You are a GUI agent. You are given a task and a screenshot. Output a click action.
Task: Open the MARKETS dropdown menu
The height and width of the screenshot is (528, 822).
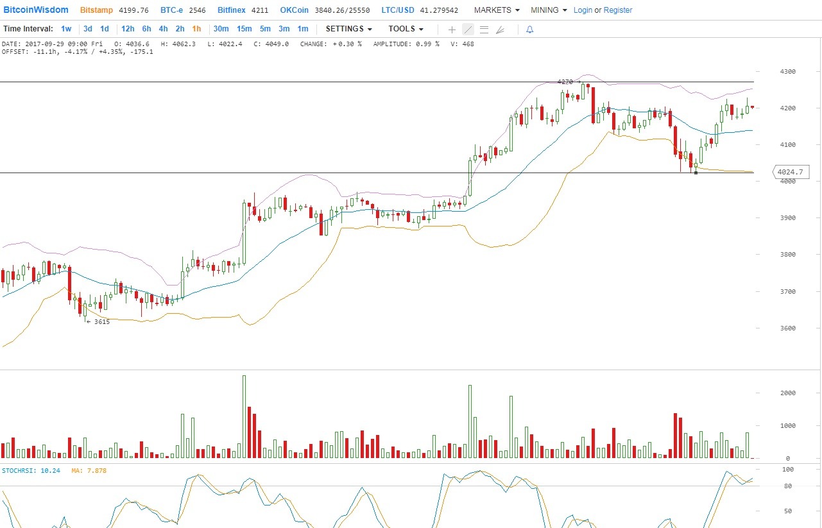[497, 10]
